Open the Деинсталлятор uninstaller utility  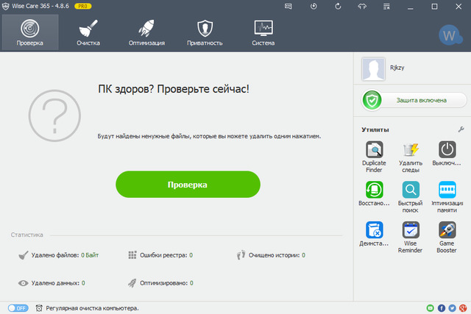[374, 232]
